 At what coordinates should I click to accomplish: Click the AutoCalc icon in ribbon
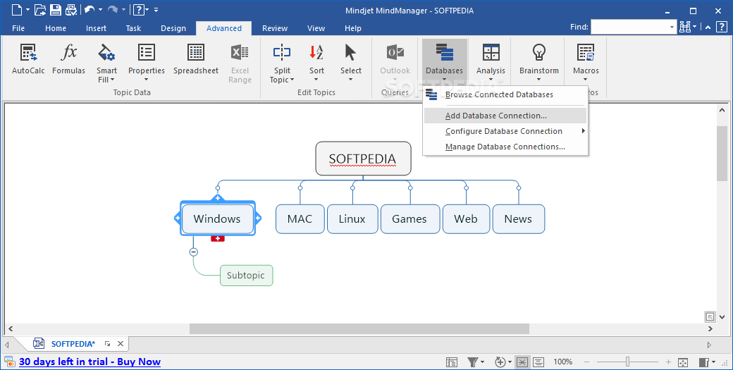[x=28, y=52]
